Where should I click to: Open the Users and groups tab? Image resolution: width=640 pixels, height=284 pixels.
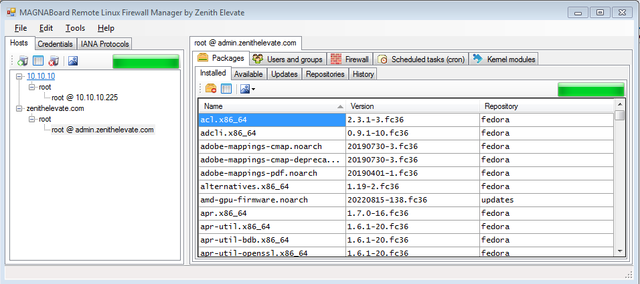[289, 59]
